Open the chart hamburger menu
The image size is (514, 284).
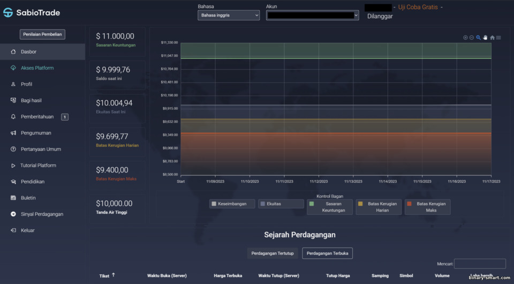tap(498, 38)
